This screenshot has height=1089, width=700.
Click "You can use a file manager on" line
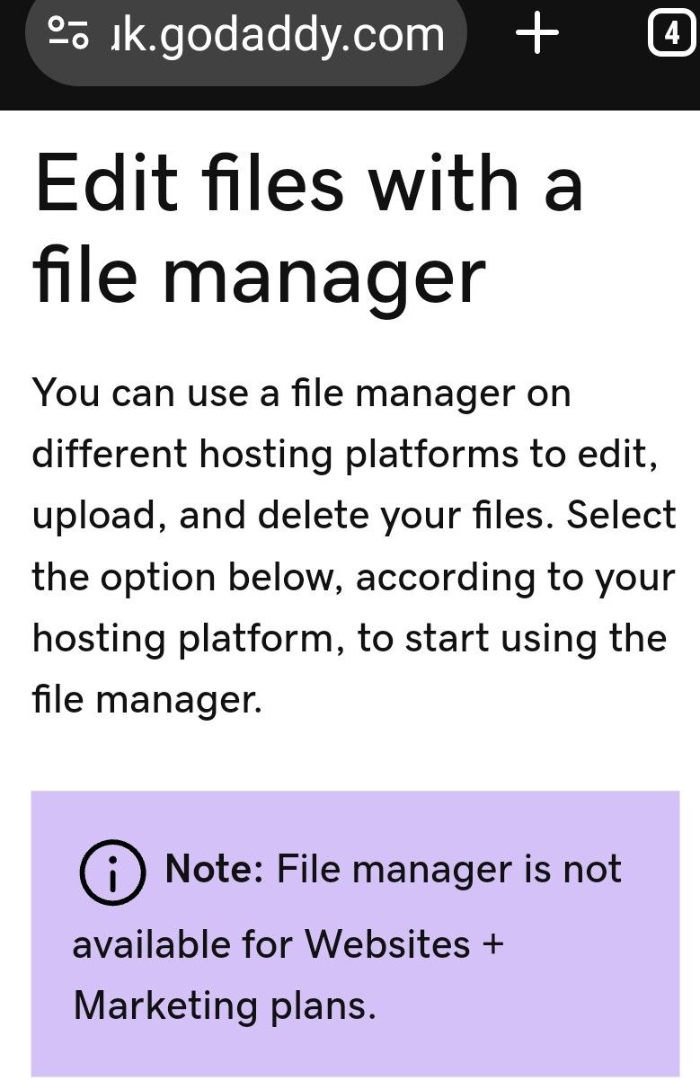pyautogui.click(x=301, y=394)
